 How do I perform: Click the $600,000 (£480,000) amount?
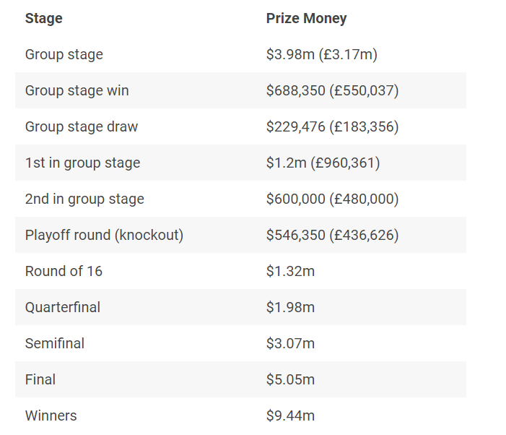(x=332, y=199)
